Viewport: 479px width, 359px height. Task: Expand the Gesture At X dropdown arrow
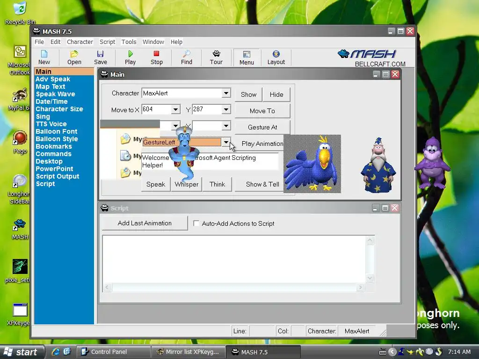tap(176, 125)
